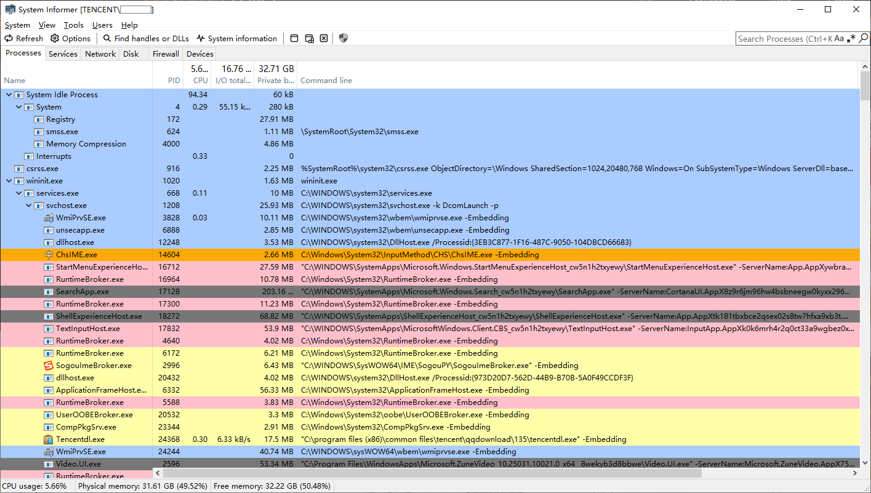The height and width of the screenshot is (493, 871).
Task: Click the CompPkgSrv.exe process icon
Action: 49,427
